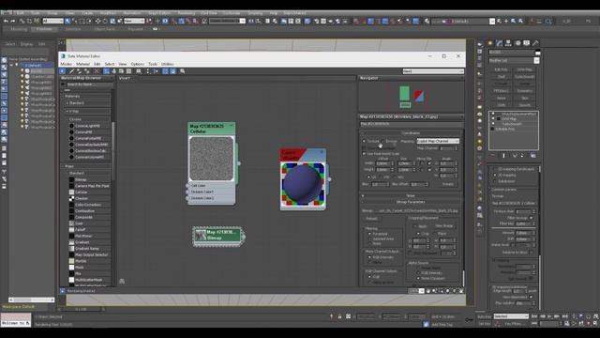Select the Pyramidal filtering radio button
Screen dimensions: 600x338
[369, 234]
